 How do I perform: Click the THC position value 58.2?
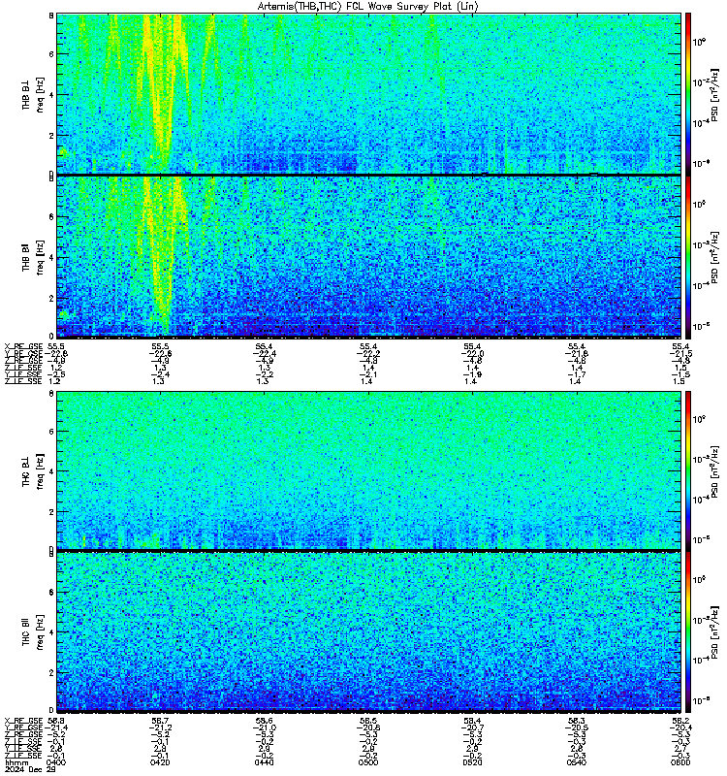coord(680,721)
